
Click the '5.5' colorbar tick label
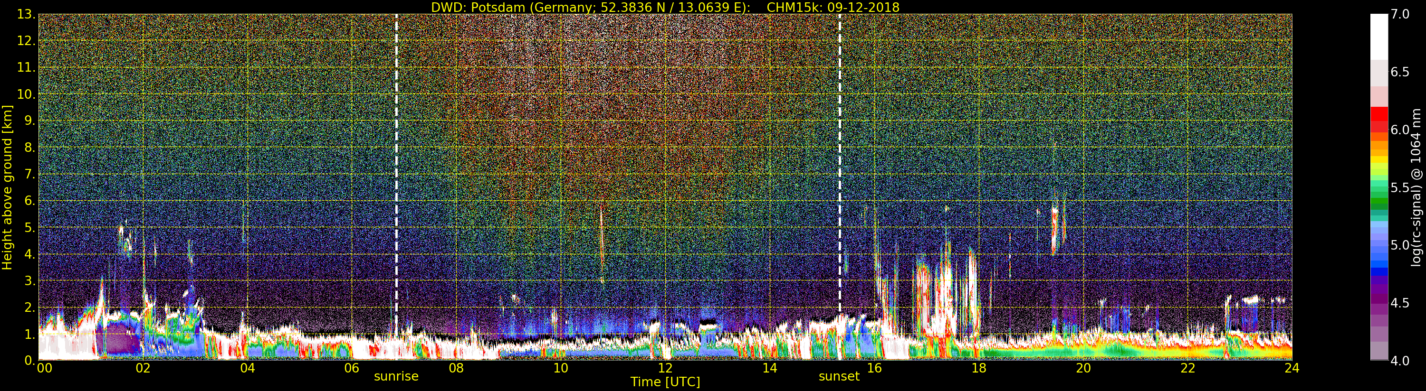tap(1400, 187)
